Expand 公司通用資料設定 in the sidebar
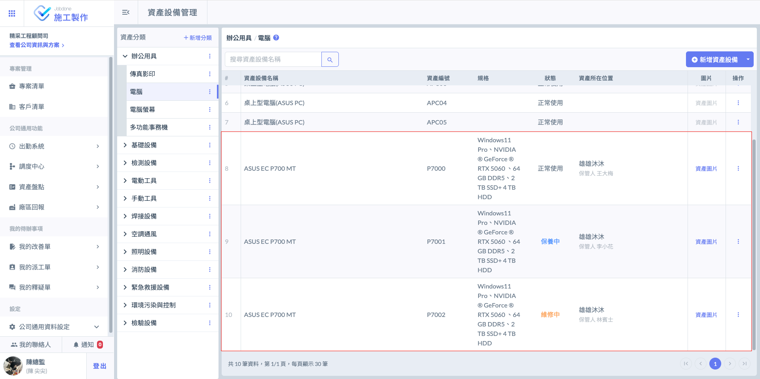 pos(54,327)
